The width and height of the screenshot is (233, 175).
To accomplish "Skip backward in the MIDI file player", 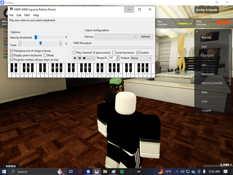I will tap(89, 58).
